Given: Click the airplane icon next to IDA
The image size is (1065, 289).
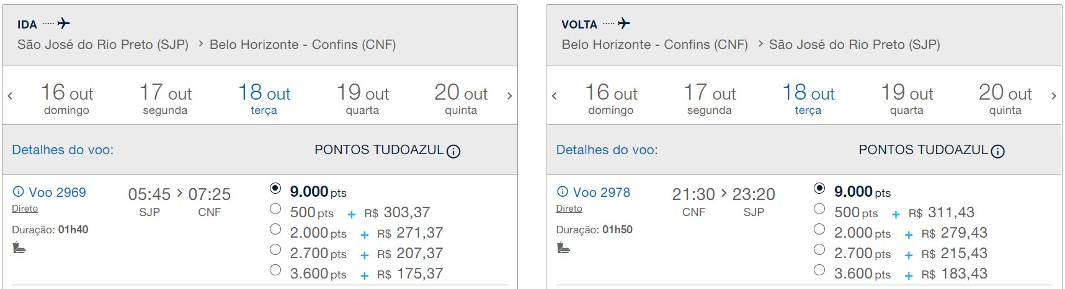Looking at the screenshot, I should pyautogui.click(x=63, y=24).
